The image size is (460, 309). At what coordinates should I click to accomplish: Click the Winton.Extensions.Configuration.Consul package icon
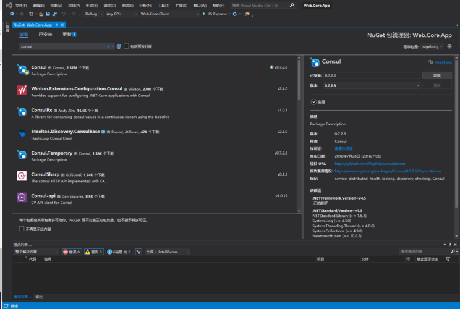tap(22, 90)
